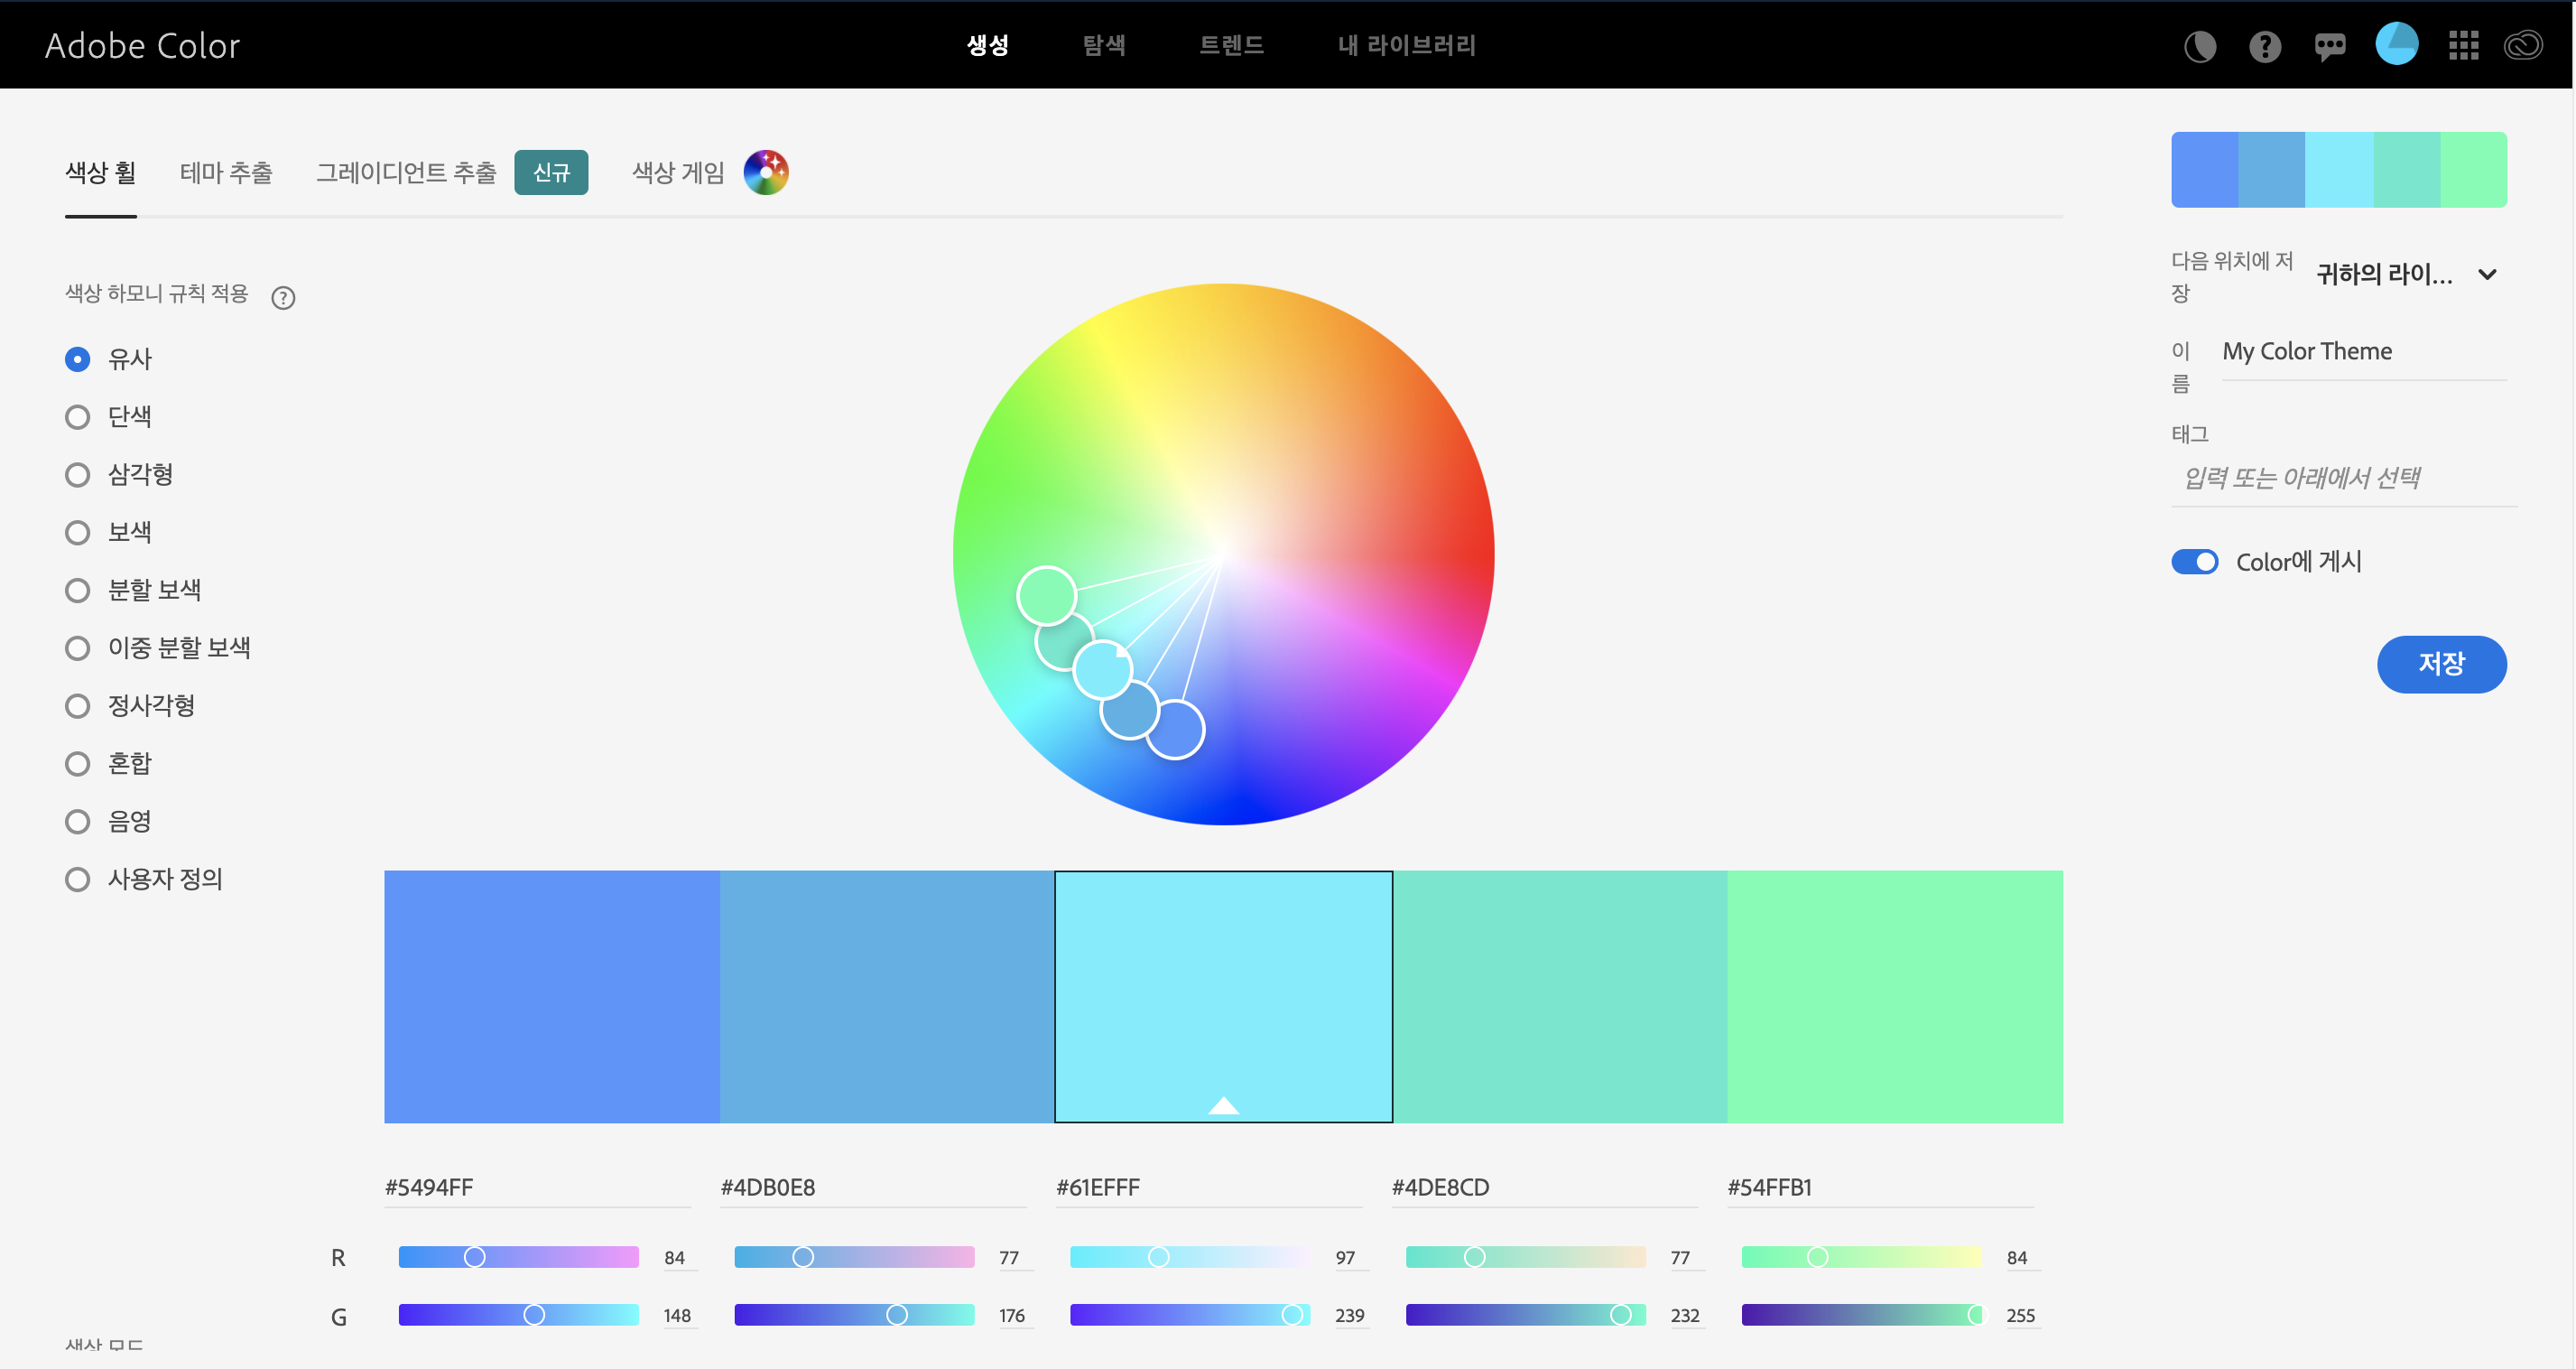
Task: Click harmony rule help info icon
Action: (283, 297)
